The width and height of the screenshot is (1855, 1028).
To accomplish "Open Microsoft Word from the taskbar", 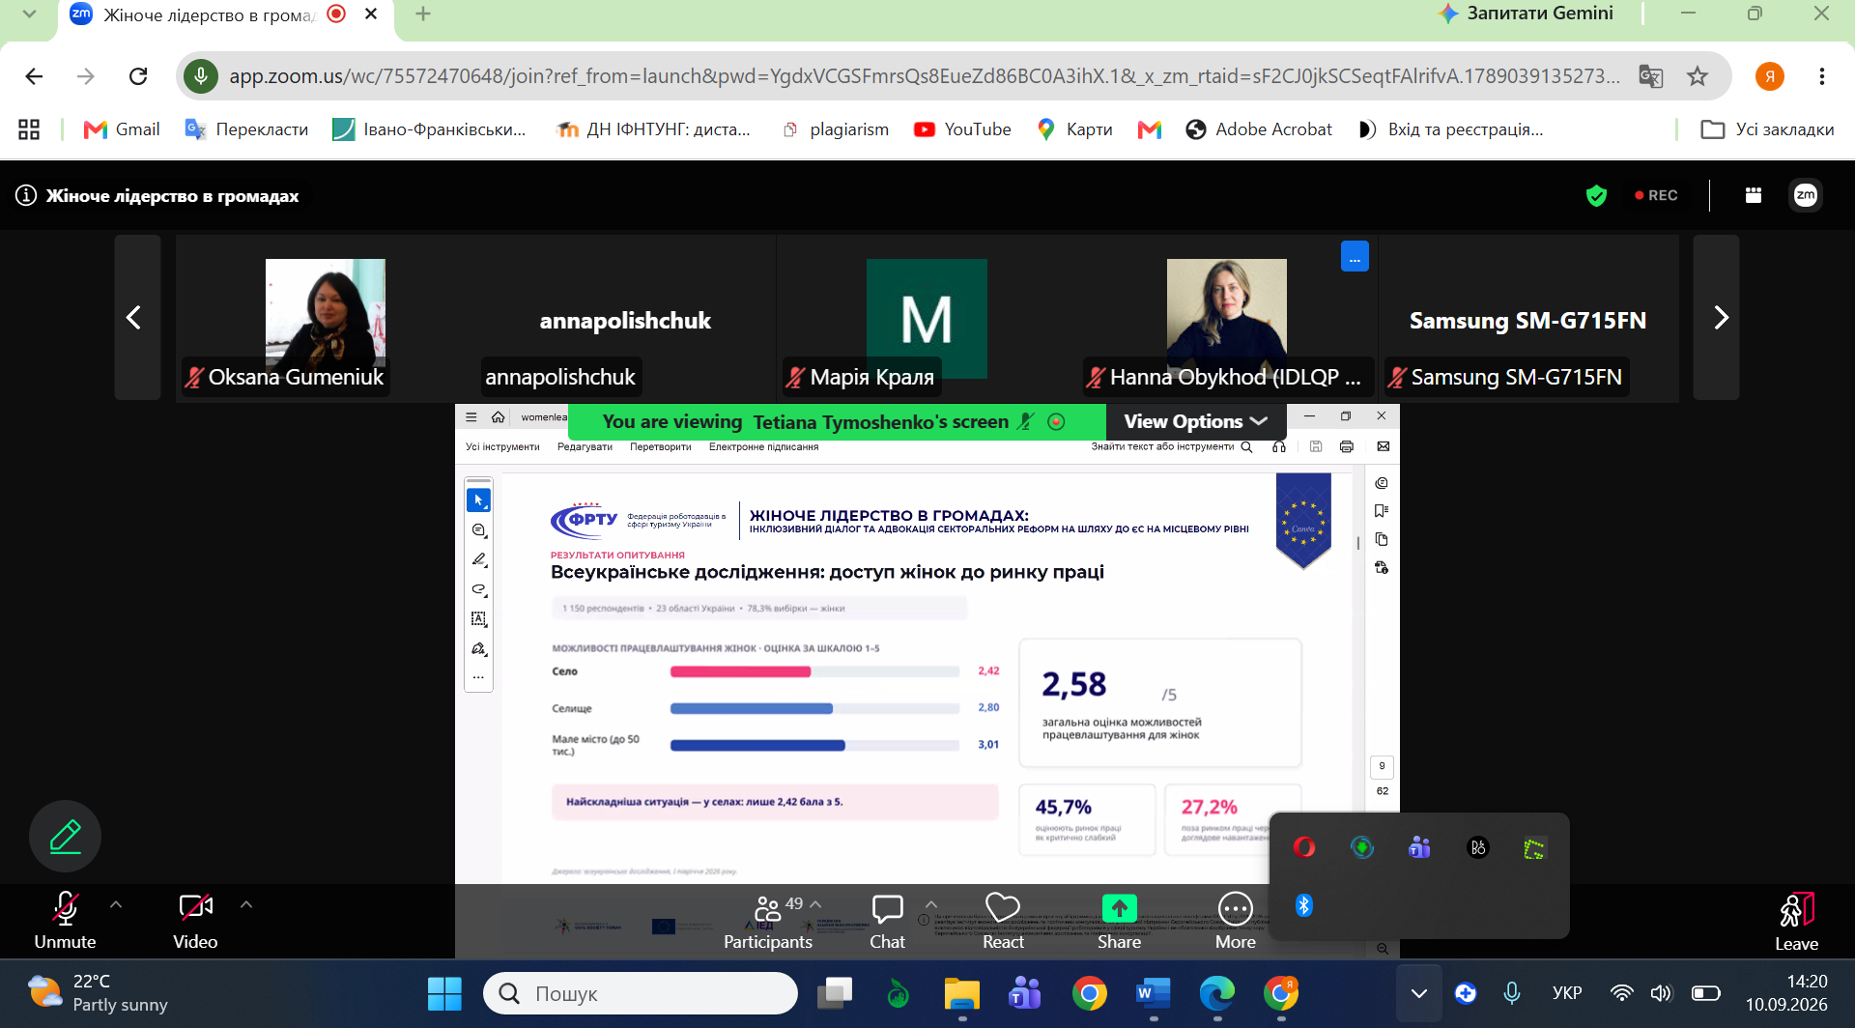I will 1153,993.
